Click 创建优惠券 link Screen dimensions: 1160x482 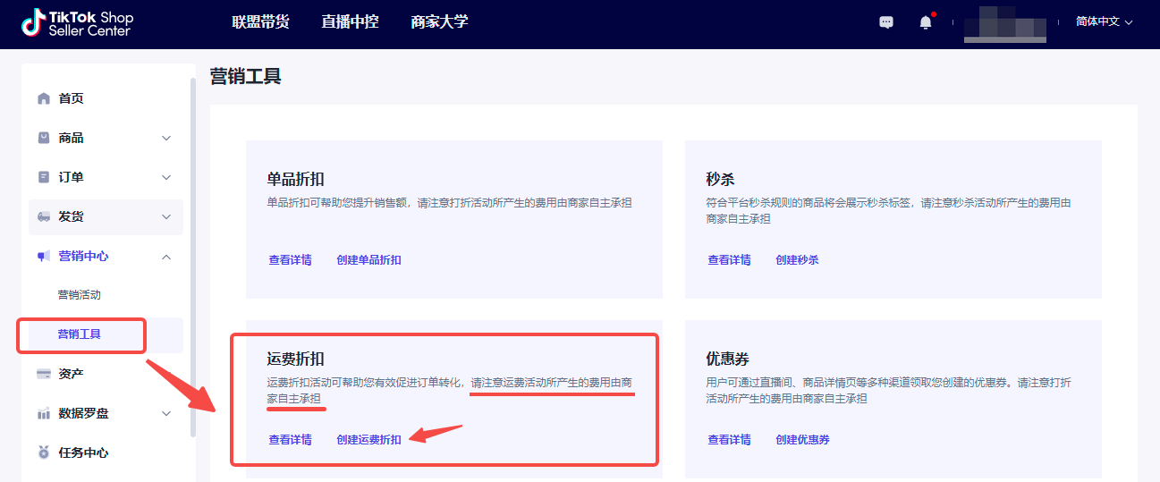(802, 439)
